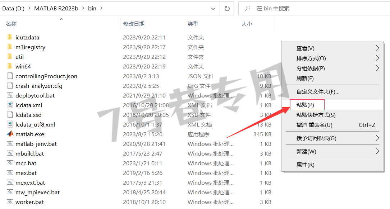Screen dimensions: 390x209
Task: Click the crash_analyzer.cfg file icon
Action: [10, 86]
